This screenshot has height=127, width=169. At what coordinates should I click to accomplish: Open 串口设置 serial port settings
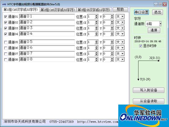pos(141,12)
